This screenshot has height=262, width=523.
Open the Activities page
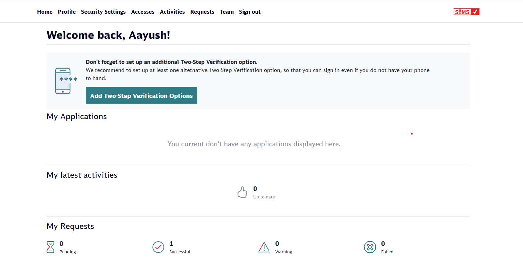pos(172,12)
